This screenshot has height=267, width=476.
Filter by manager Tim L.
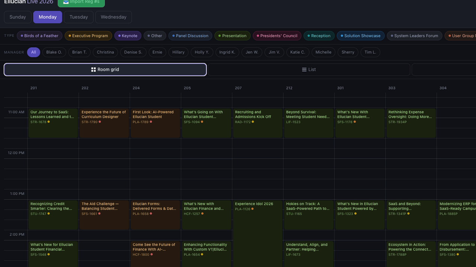tap(370, 52)
